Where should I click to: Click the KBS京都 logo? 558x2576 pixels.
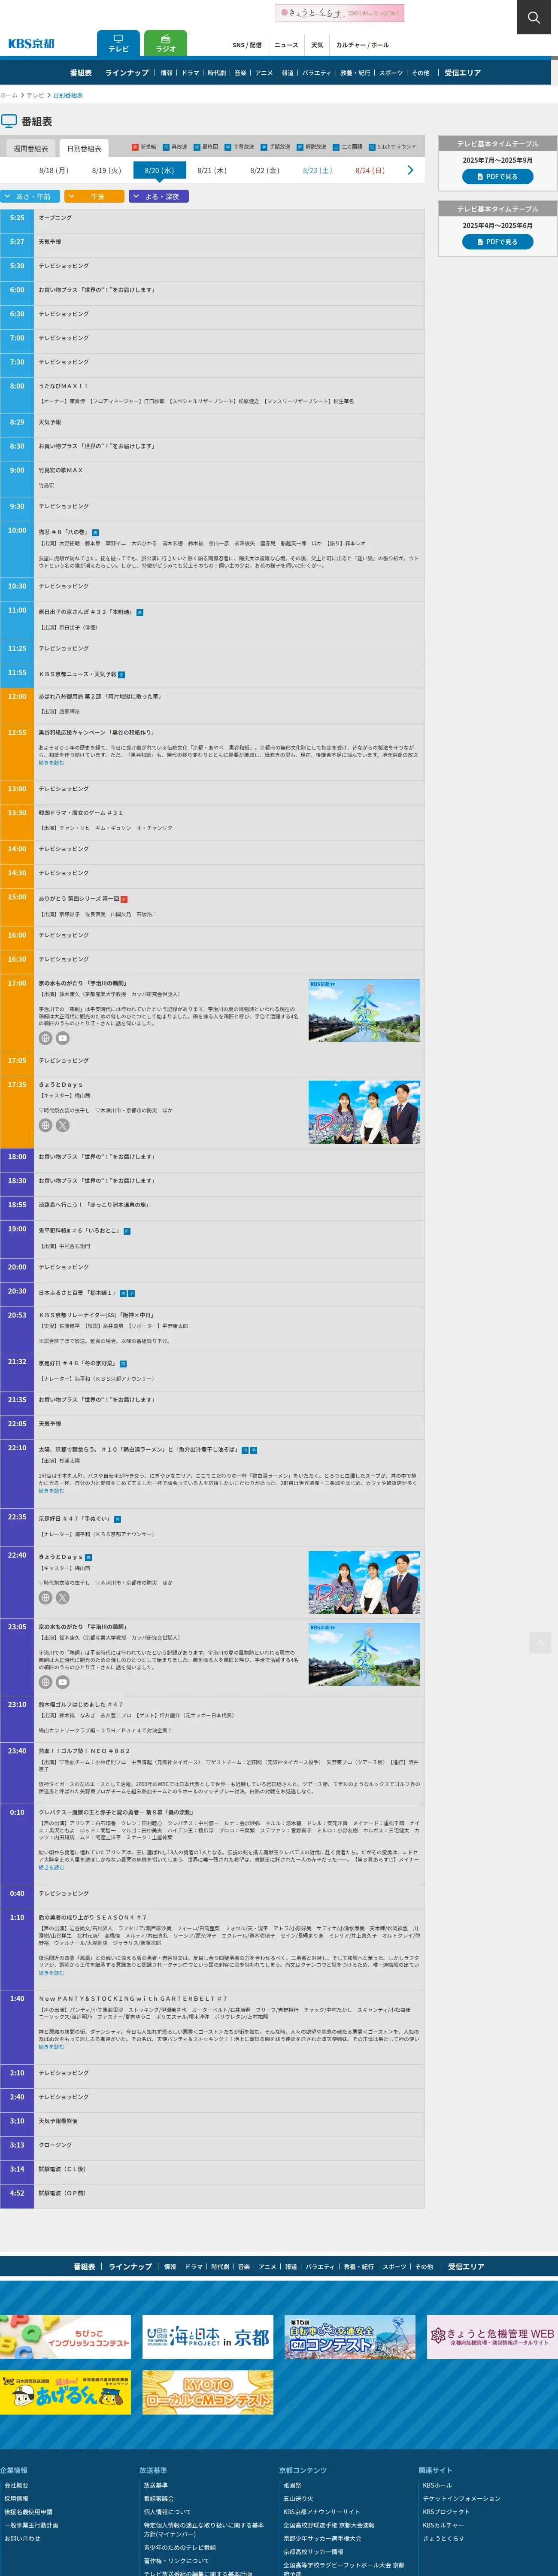pos(31,44)
